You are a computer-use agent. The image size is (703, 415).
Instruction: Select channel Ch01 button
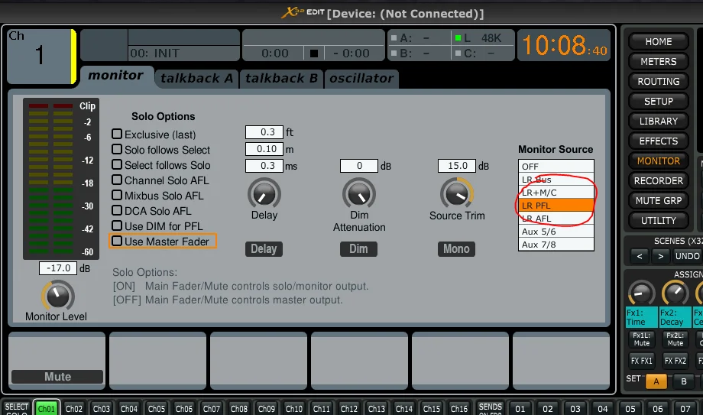point(46,409)
